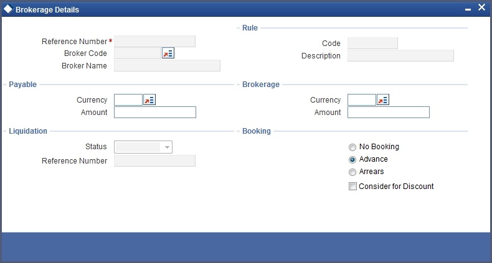Click the Broker Name label
492x263 pixels.
85,66
